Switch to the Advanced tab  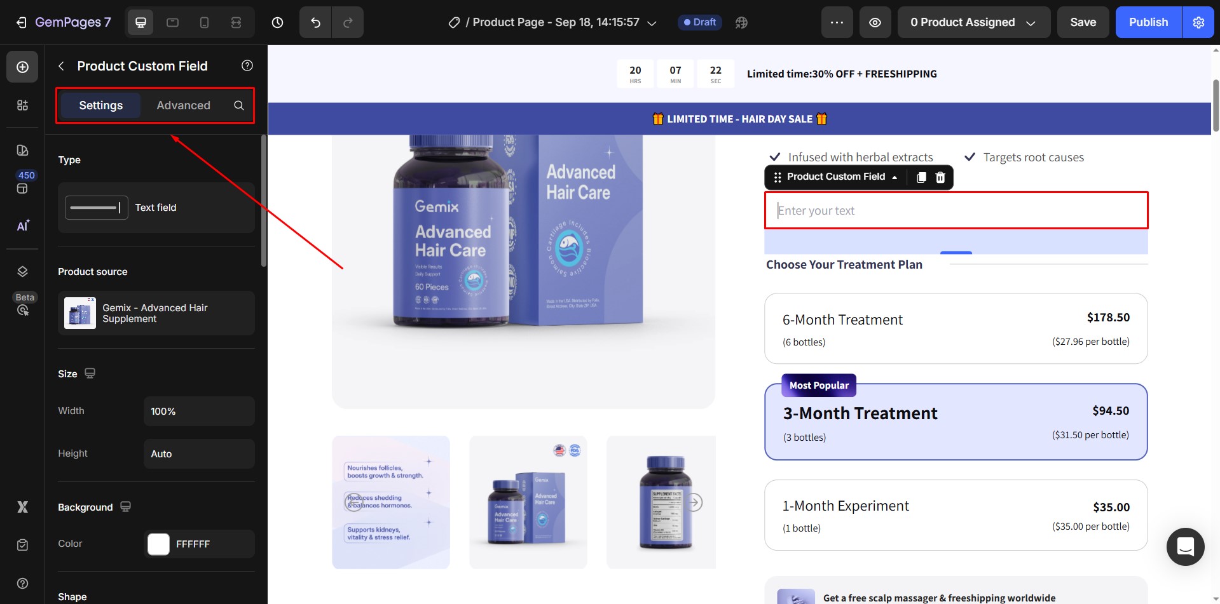click(x=184, y=105)
